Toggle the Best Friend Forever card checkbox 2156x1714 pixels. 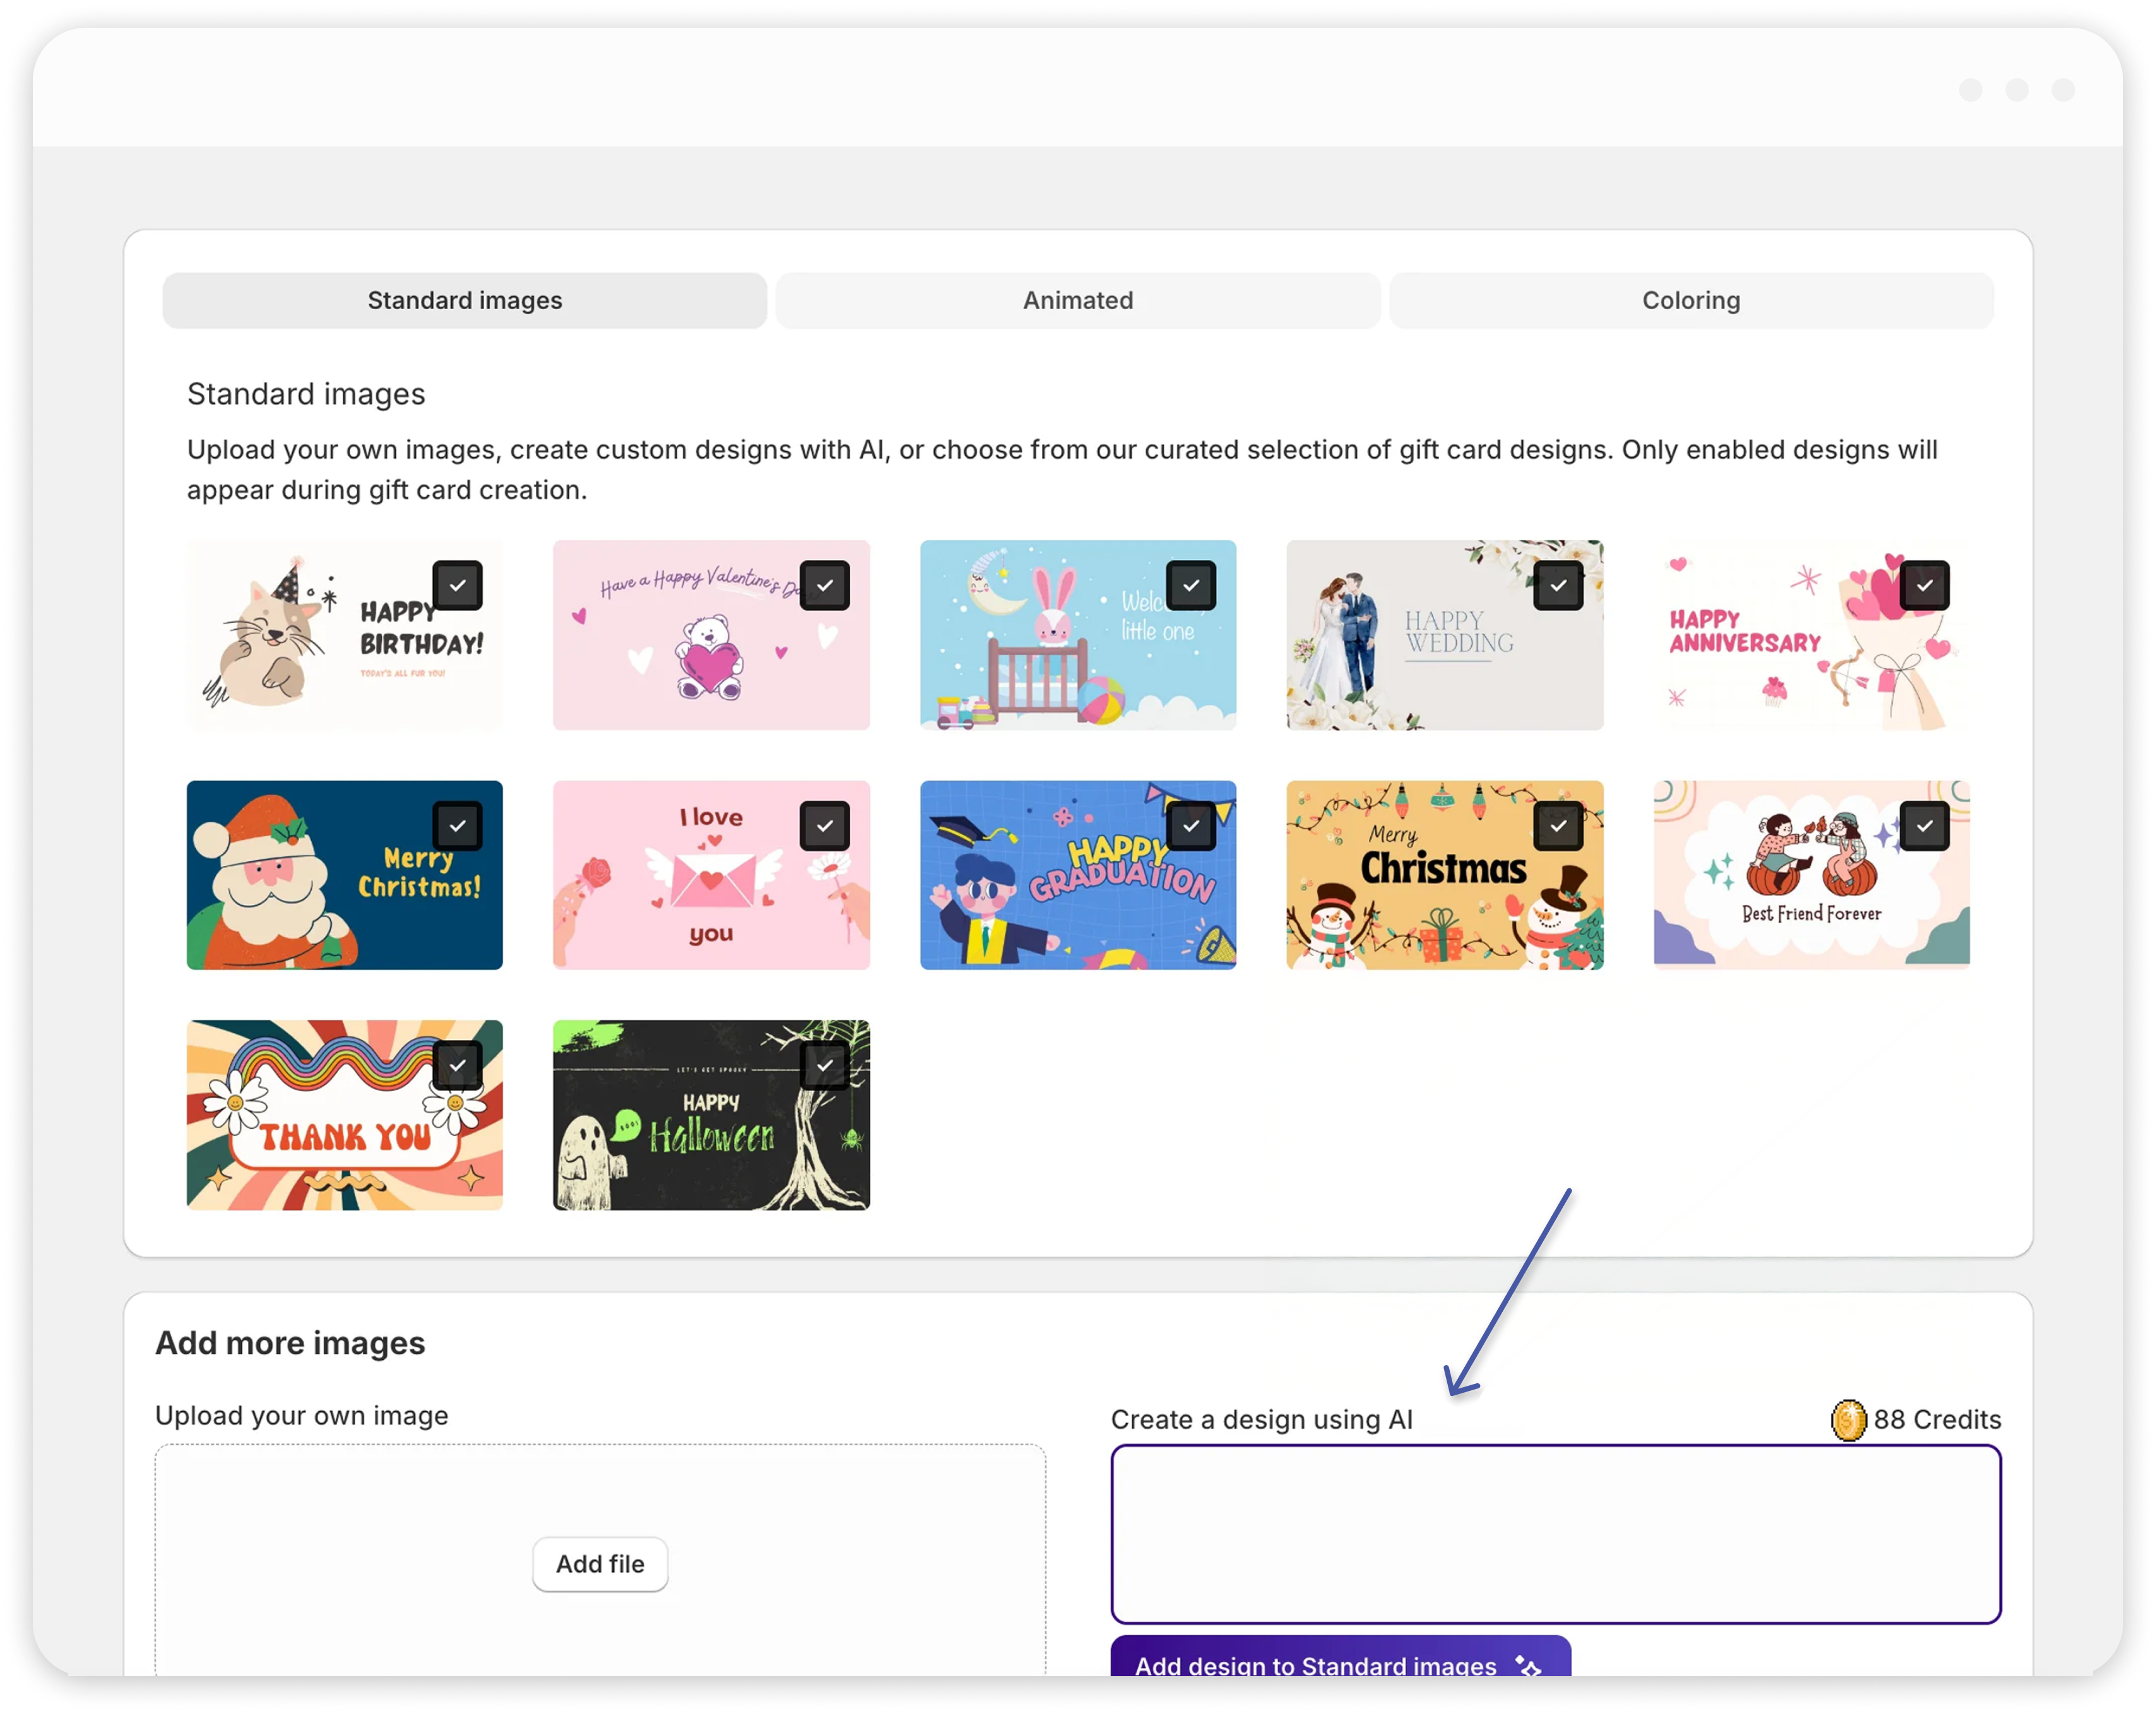point(1925,826)
